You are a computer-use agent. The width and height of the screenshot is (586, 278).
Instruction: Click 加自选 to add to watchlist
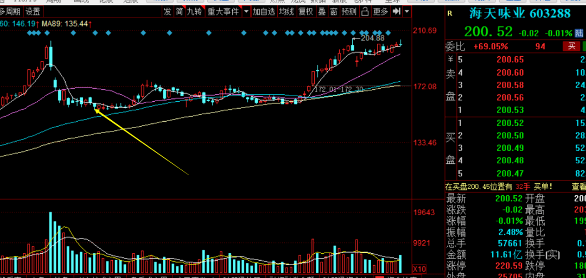264,11
